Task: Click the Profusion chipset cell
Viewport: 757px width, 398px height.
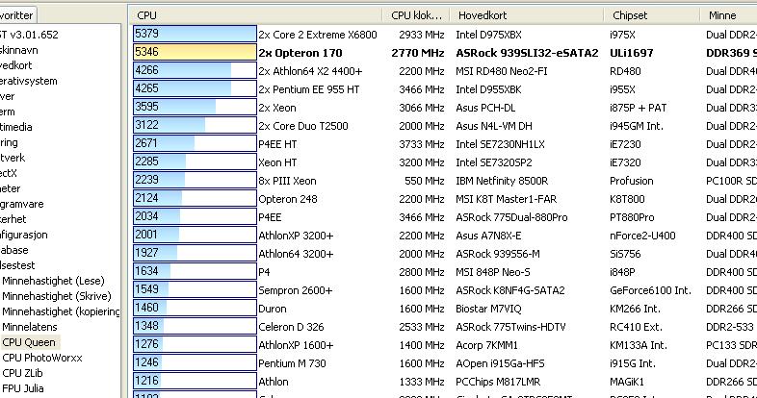Action: click(x=632, y=181)
